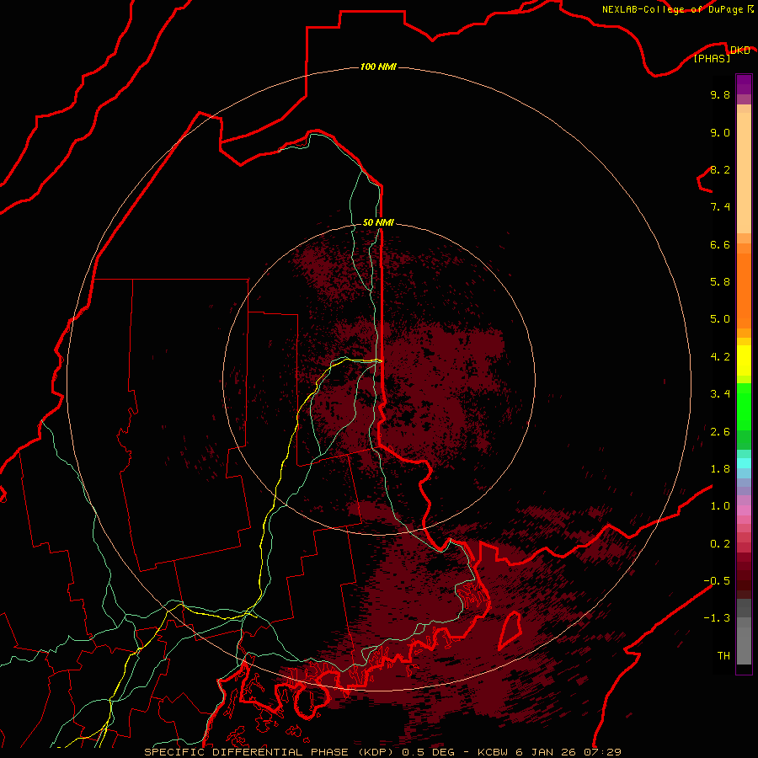Click the 9.0 scale label
Viewport: 758px width, 758px height.
tap(720, 132)
